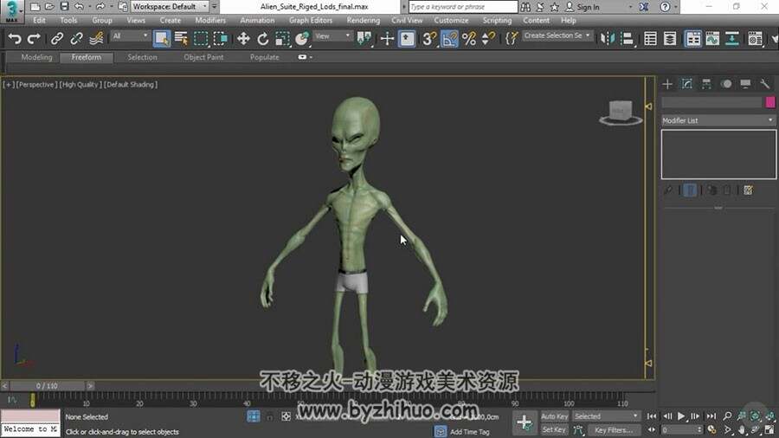Toggle Spinner Snap
The height and width of the screenshot is (438, 779).
[488, 38]
